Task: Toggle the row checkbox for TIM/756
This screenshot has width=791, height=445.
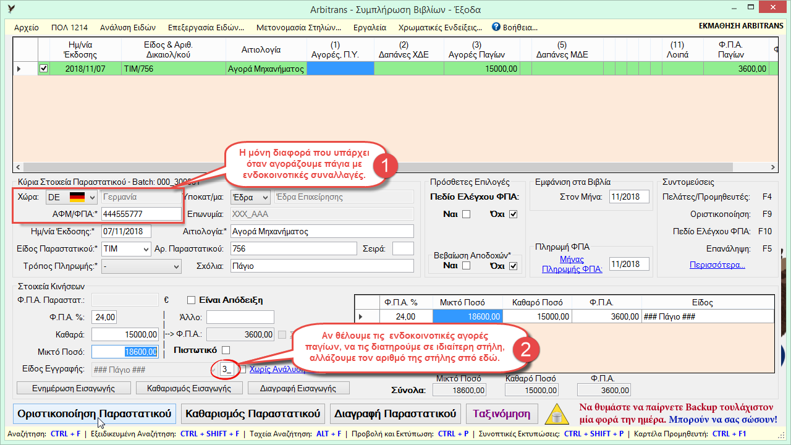Action: pyautogui.click(x=43, y=69)
